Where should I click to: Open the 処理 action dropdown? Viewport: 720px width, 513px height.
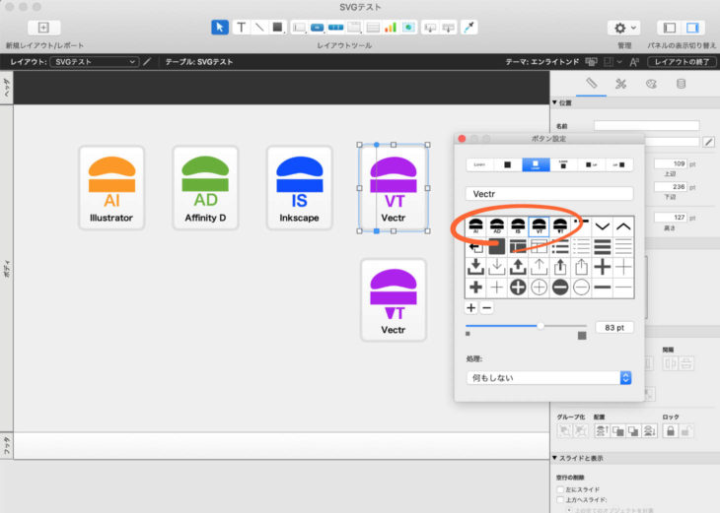coord(548,377)
